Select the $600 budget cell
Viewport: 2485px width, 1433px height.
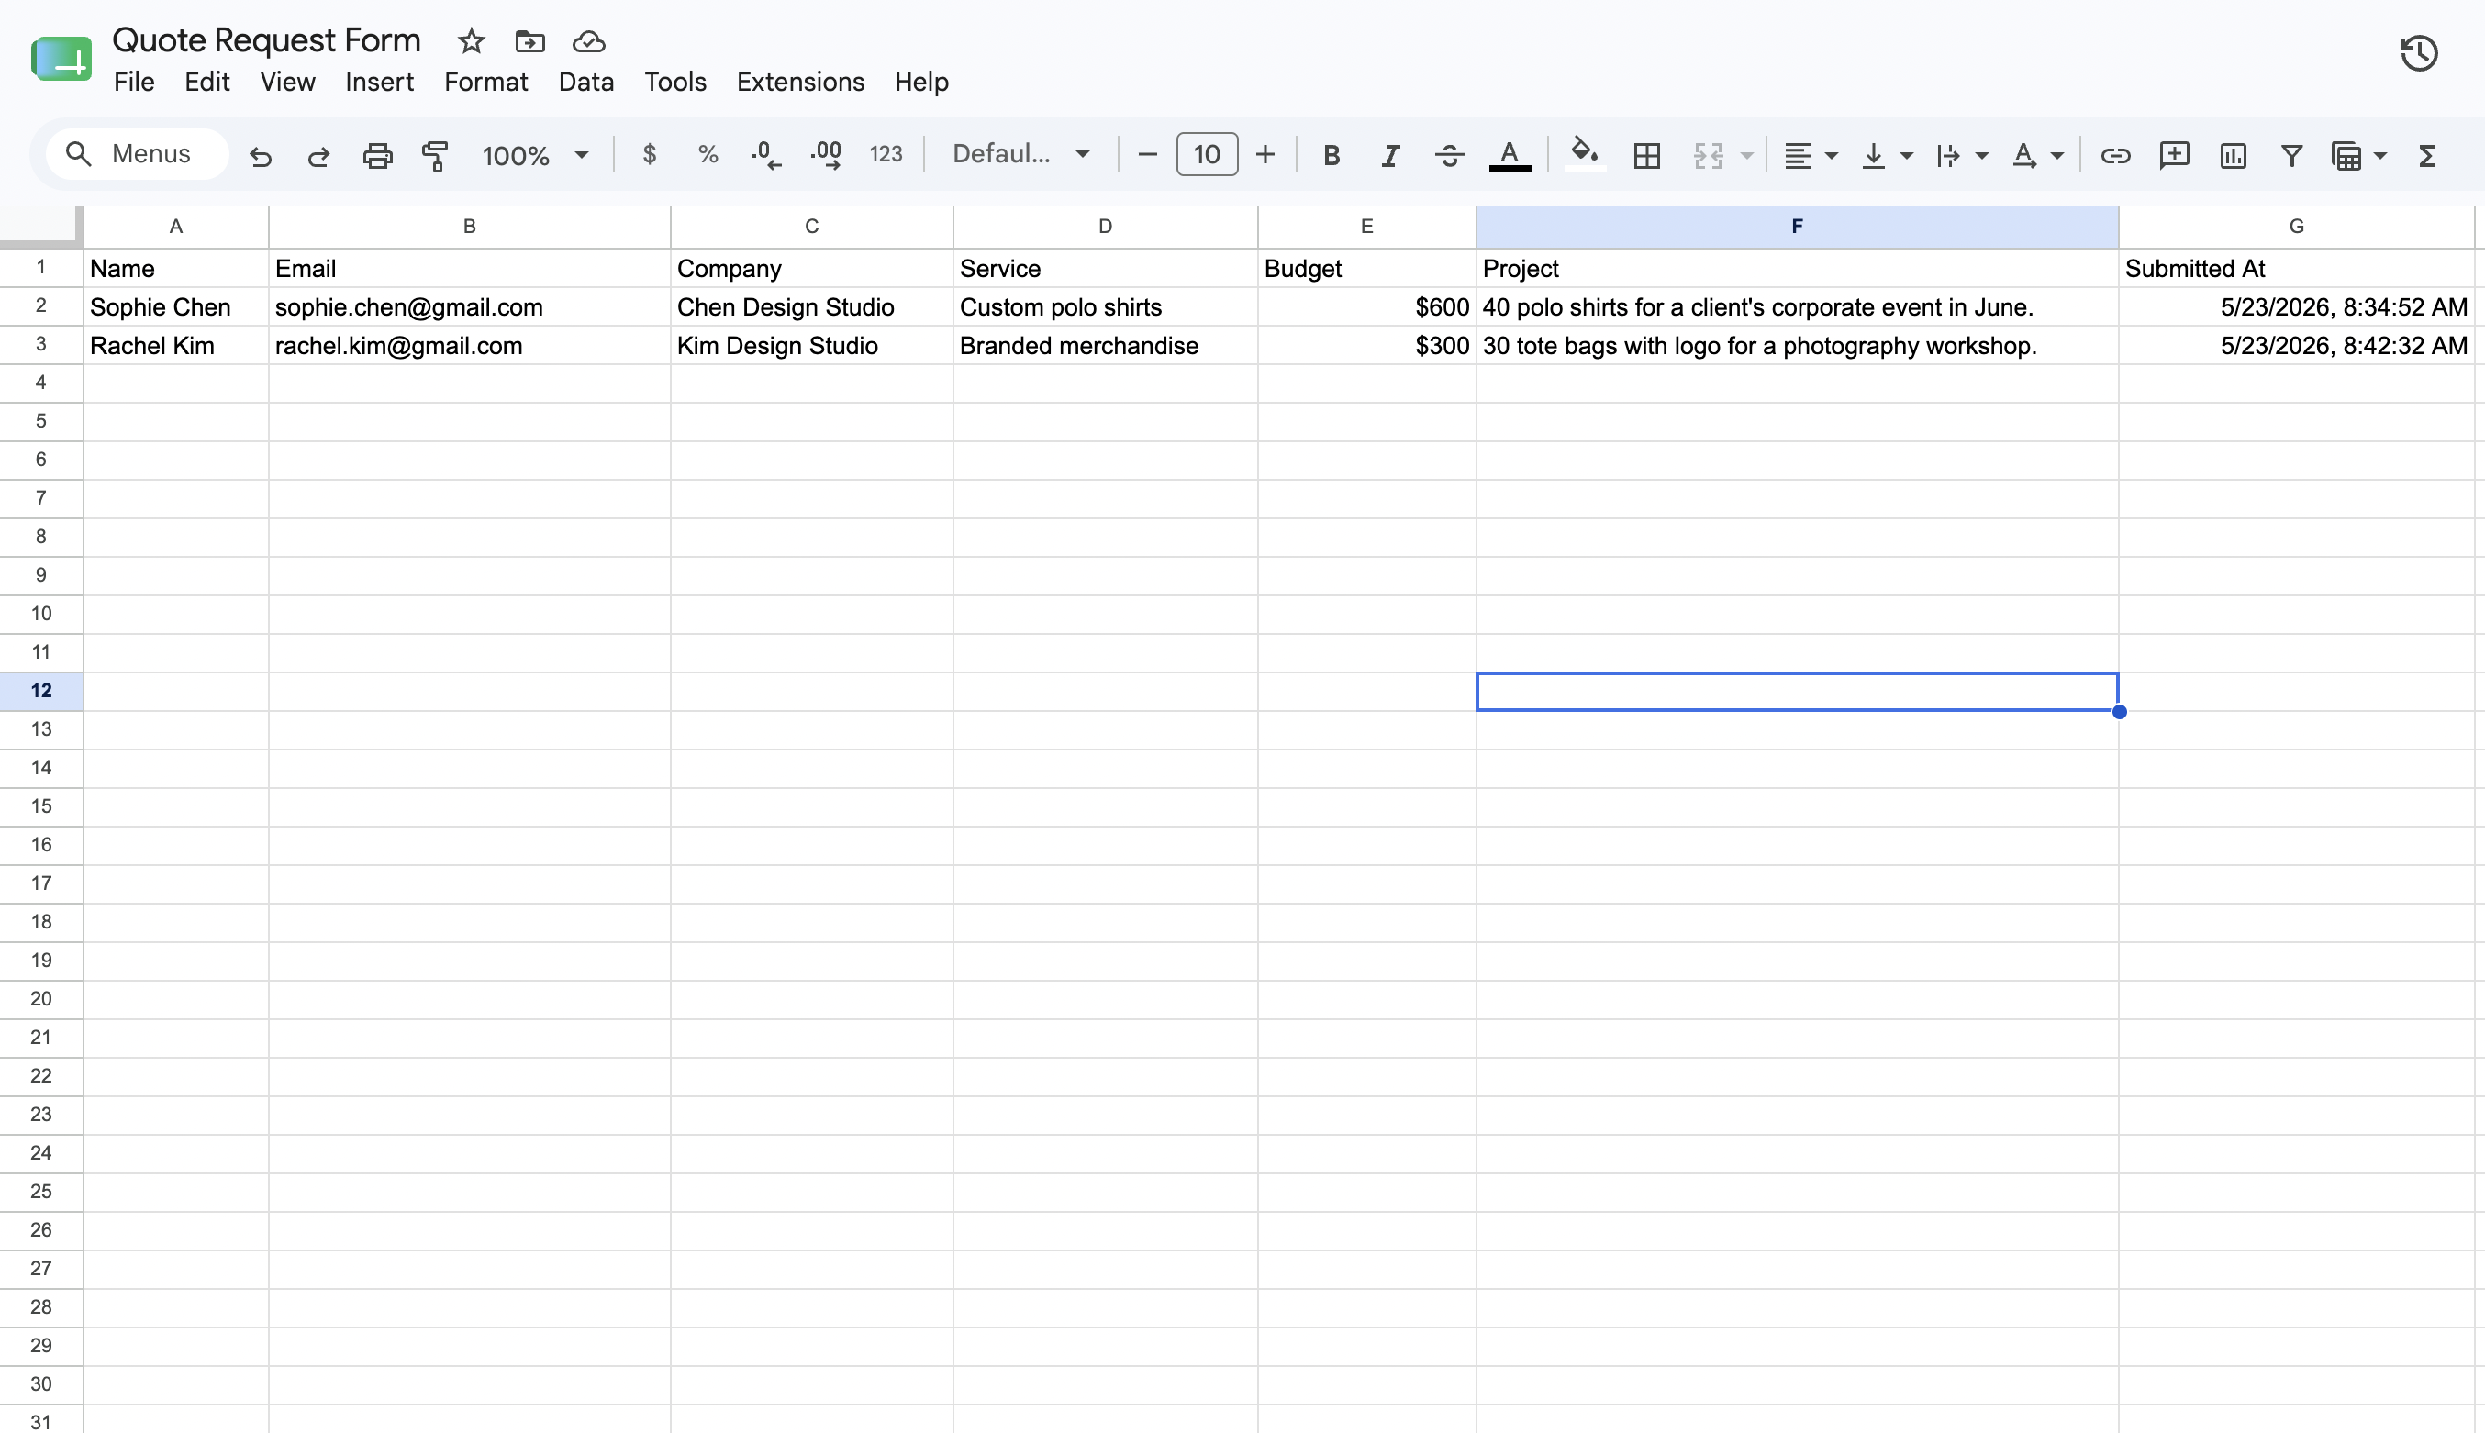coord(1367,307)
